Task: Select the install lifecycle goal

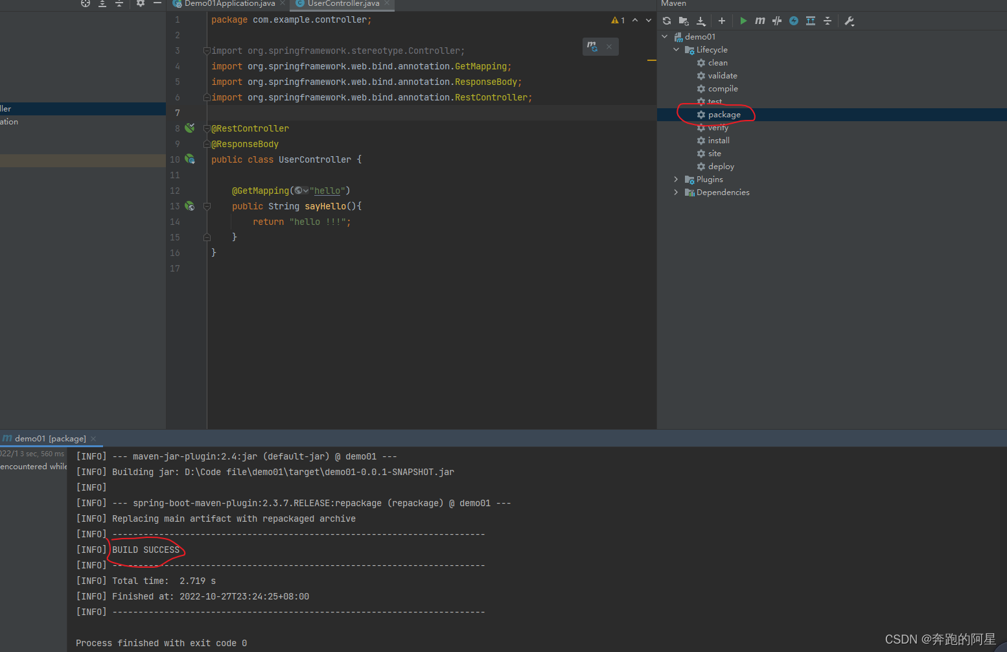Action: coord(719,141)
